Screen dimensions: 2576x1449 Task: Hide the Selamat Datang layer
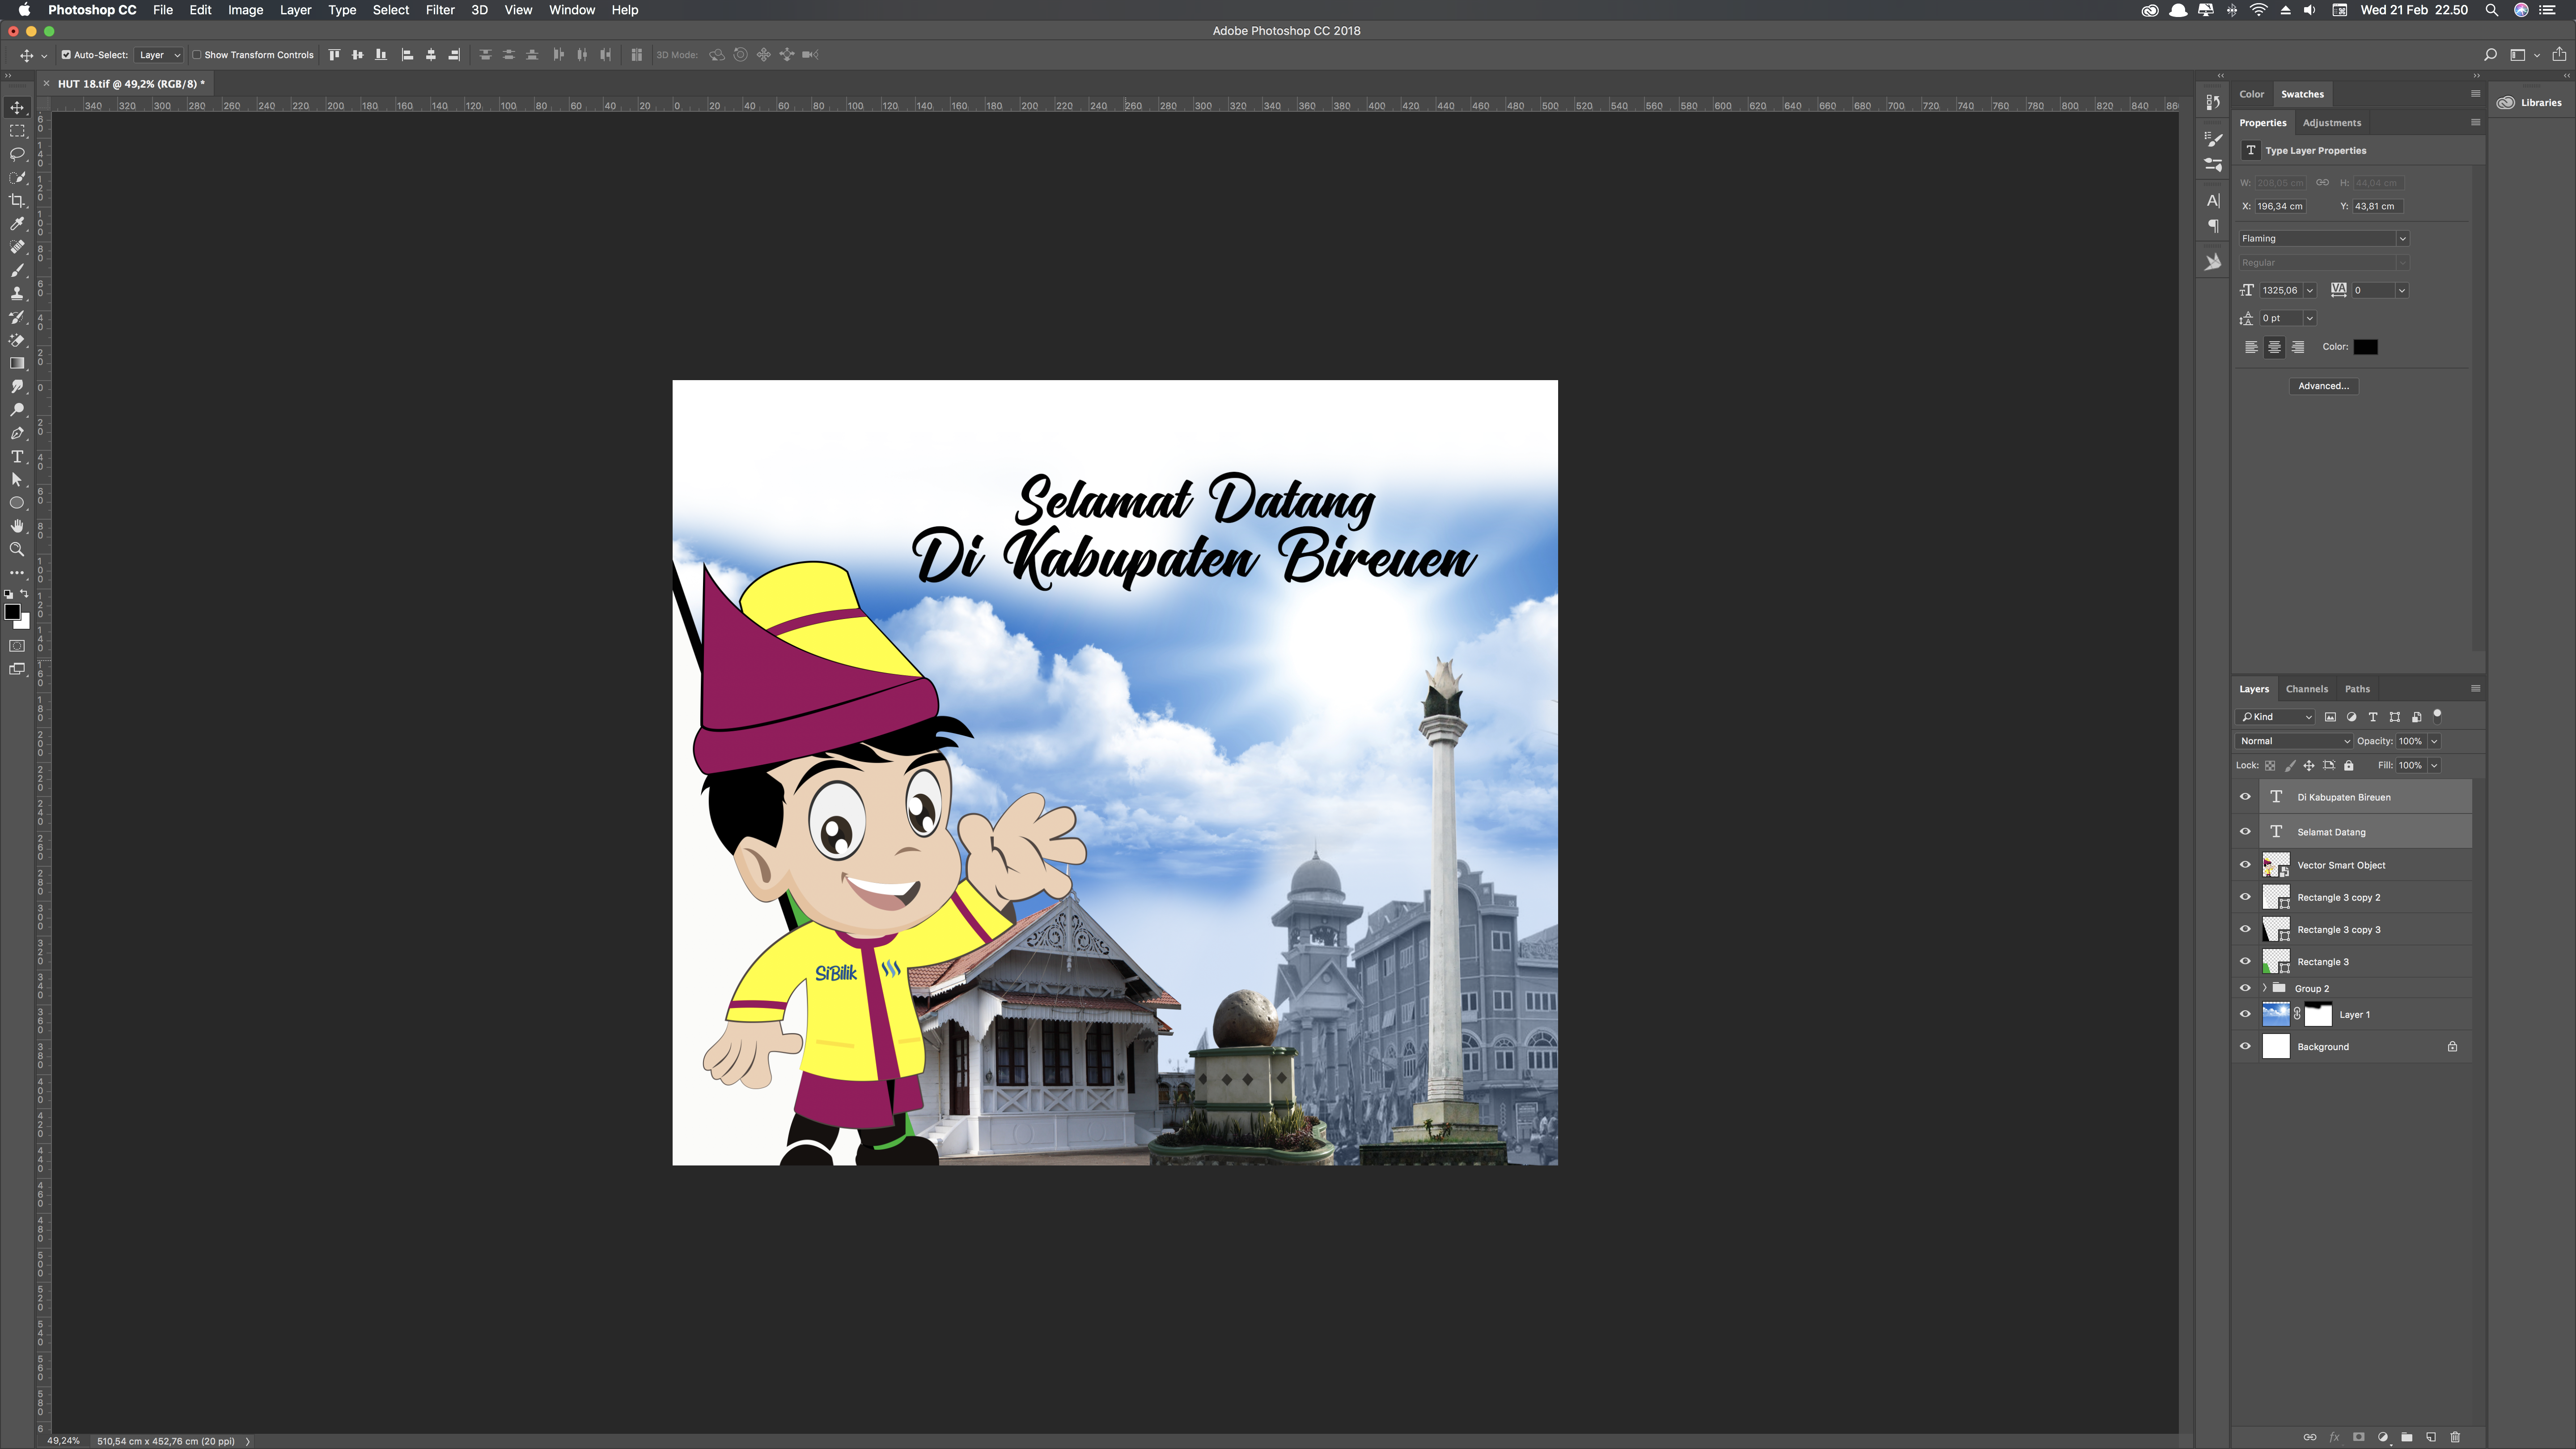point(2245,832)
